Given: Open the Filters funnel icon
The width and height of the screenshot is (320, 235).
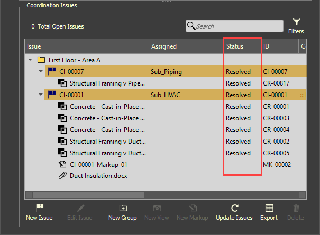Looking at the screenshot, I should [x=296, y=22].
